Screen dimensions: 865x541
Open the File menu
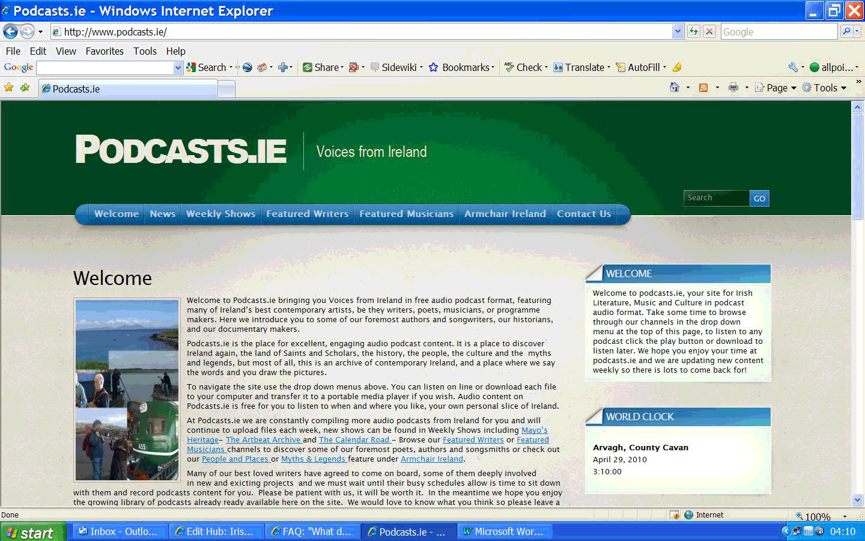[x=13, y=51]
